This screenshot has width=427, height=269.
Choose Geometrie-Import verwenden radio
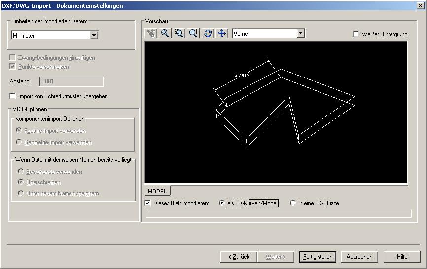[19, 142]
